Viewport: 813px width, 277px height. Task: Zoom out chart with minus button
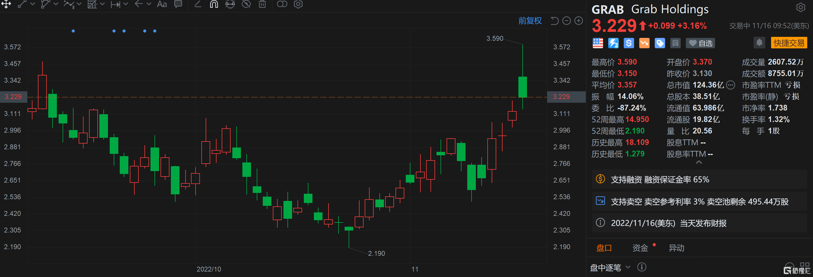567,21
